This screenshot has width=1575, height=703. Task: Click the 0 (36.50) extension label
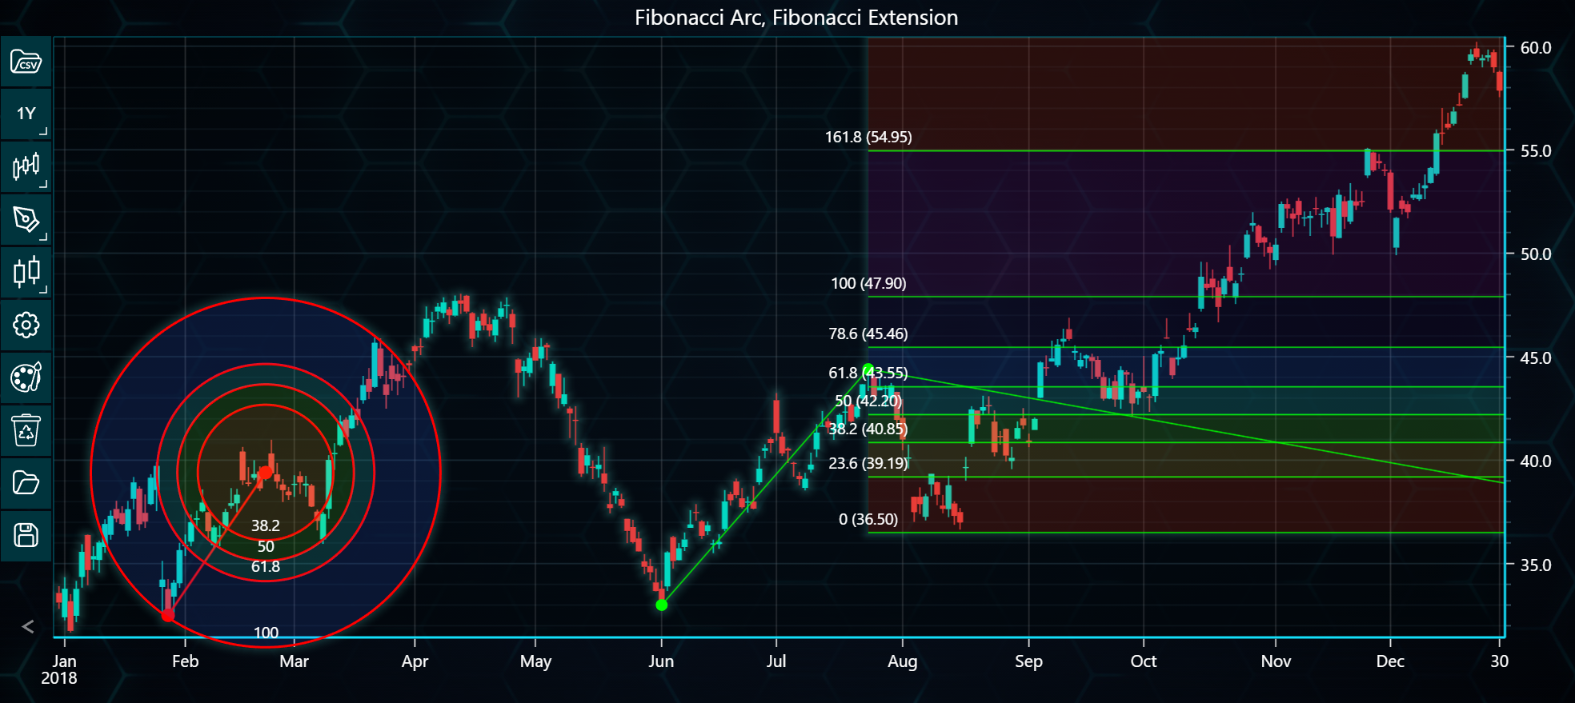[x=868, y=519]
